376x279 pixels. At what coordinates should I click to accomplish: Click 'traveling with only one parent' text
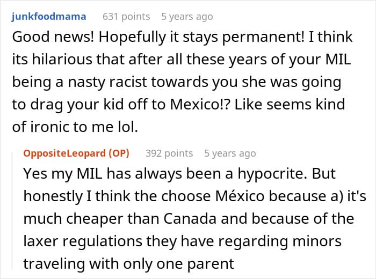128,263
